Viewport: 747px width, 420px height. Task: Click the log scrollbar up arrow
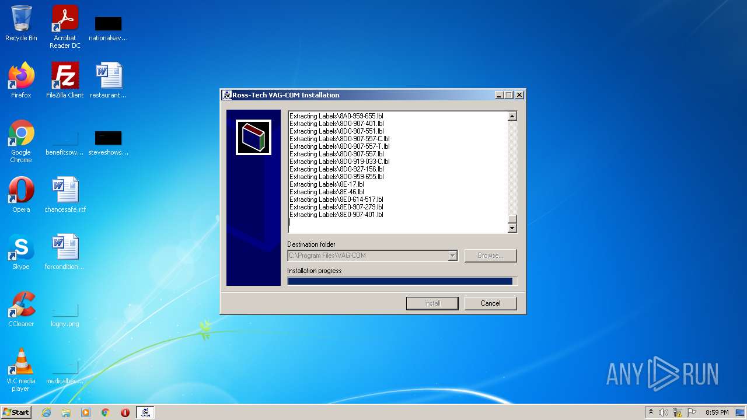[512, 116]
